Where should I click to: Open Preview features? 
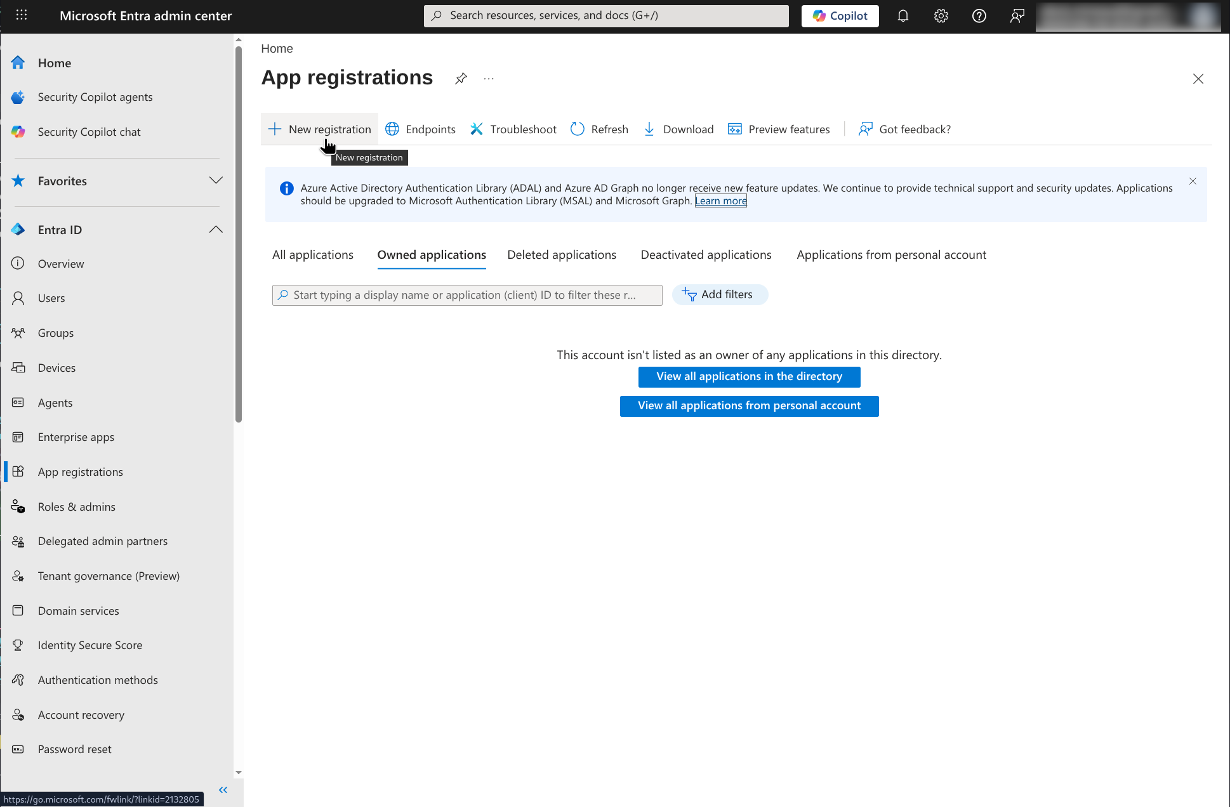pos(779,129)
